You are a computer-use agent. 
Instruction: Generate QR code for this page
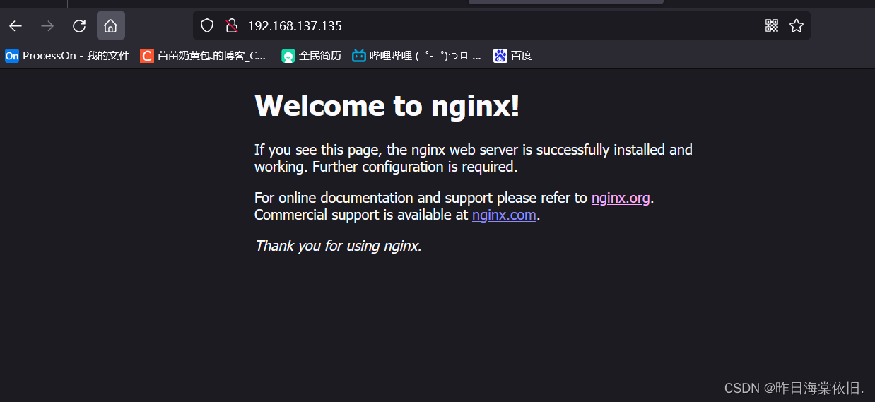pos(772,26)
